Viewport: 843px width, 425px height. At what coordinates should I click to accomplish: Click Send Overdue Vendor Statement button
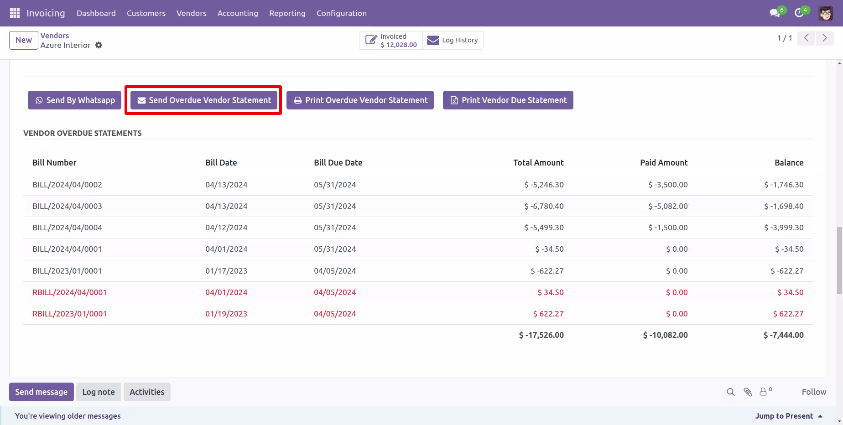pyautogui.click(x=204, y=100)
